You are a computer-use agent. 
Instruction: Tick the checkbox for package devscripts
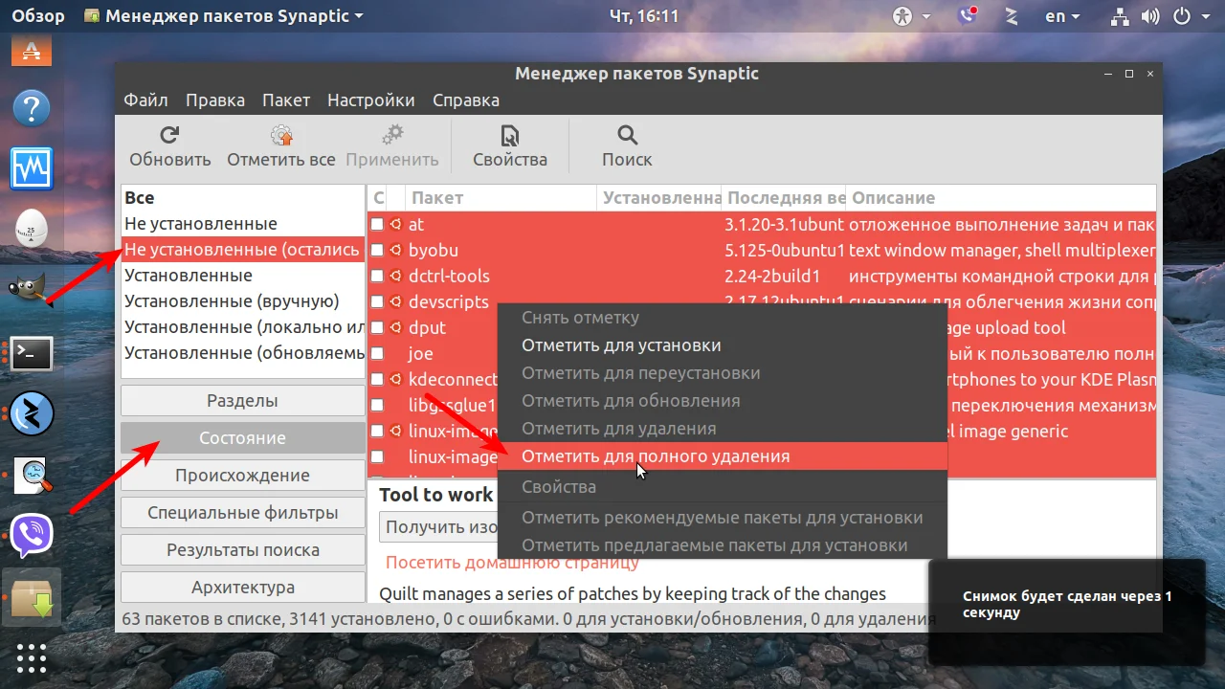[377, 301]
